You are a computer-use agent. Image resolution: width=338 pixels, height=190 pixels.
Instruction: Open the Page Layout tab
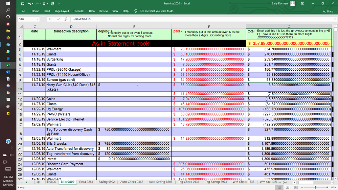pos(62,11)
